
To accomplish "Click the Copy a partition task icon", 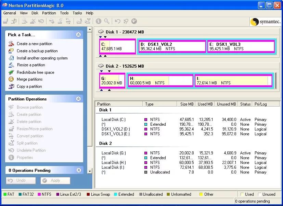I will pos(11,86).
